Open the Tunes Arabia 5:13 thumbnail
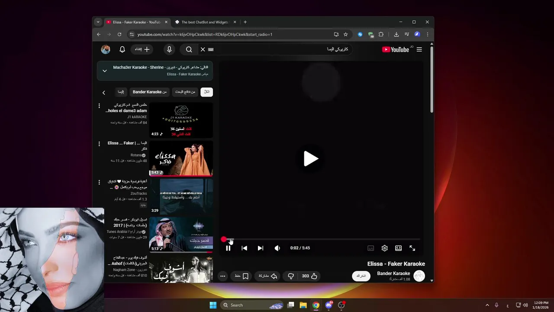This screenshot has height=312, width=554. [x=181, y=234]
